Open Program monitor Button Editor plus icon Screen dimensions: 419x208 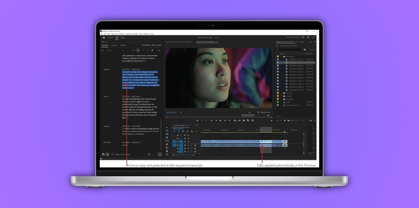(272, 120)
